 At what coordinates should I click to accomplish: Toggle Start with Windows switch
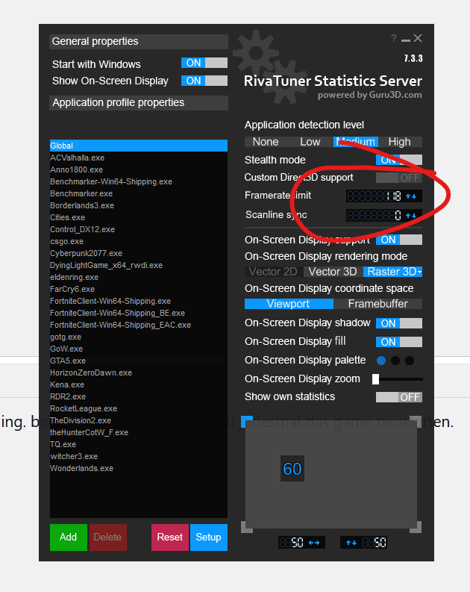pos(204,63)
